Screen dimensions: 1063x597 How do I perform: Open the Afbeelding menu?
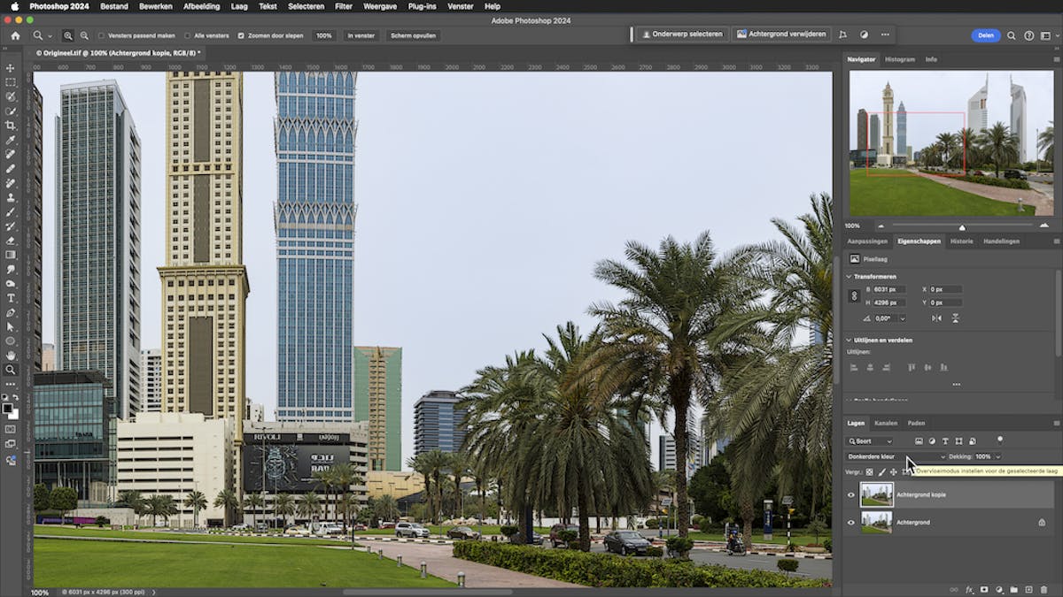pos(201,6)
